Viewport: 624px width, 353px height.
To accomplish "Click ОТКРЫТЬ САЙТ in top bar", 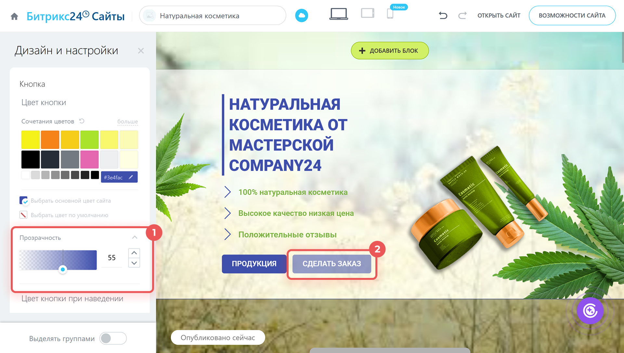I will coord(499,16).
